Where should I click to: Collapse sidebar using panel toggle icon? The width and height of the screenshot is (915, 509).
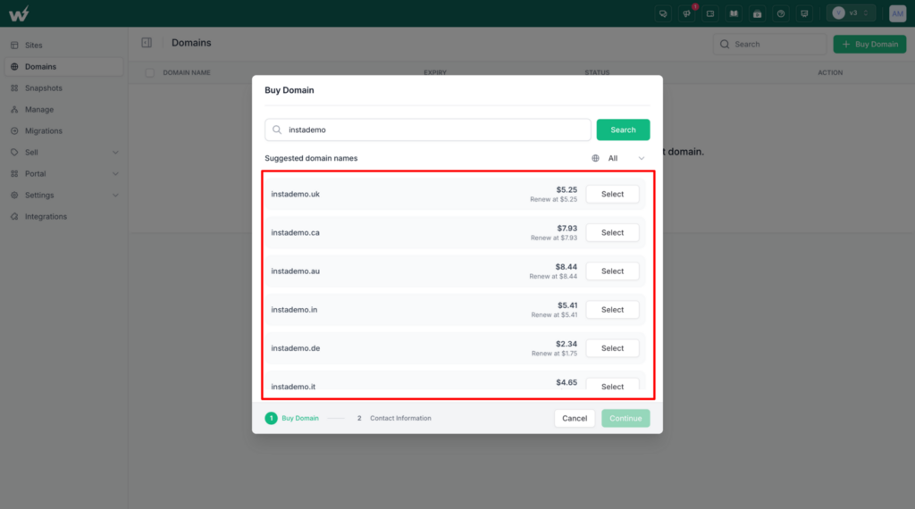point(147,43)
